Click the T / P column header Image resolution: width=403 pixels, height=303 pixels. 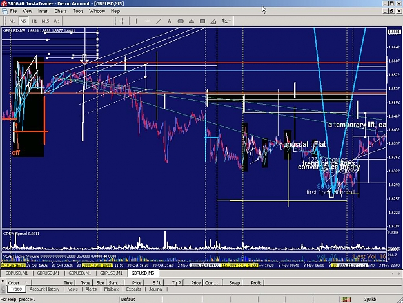click(x=173, y=283)
